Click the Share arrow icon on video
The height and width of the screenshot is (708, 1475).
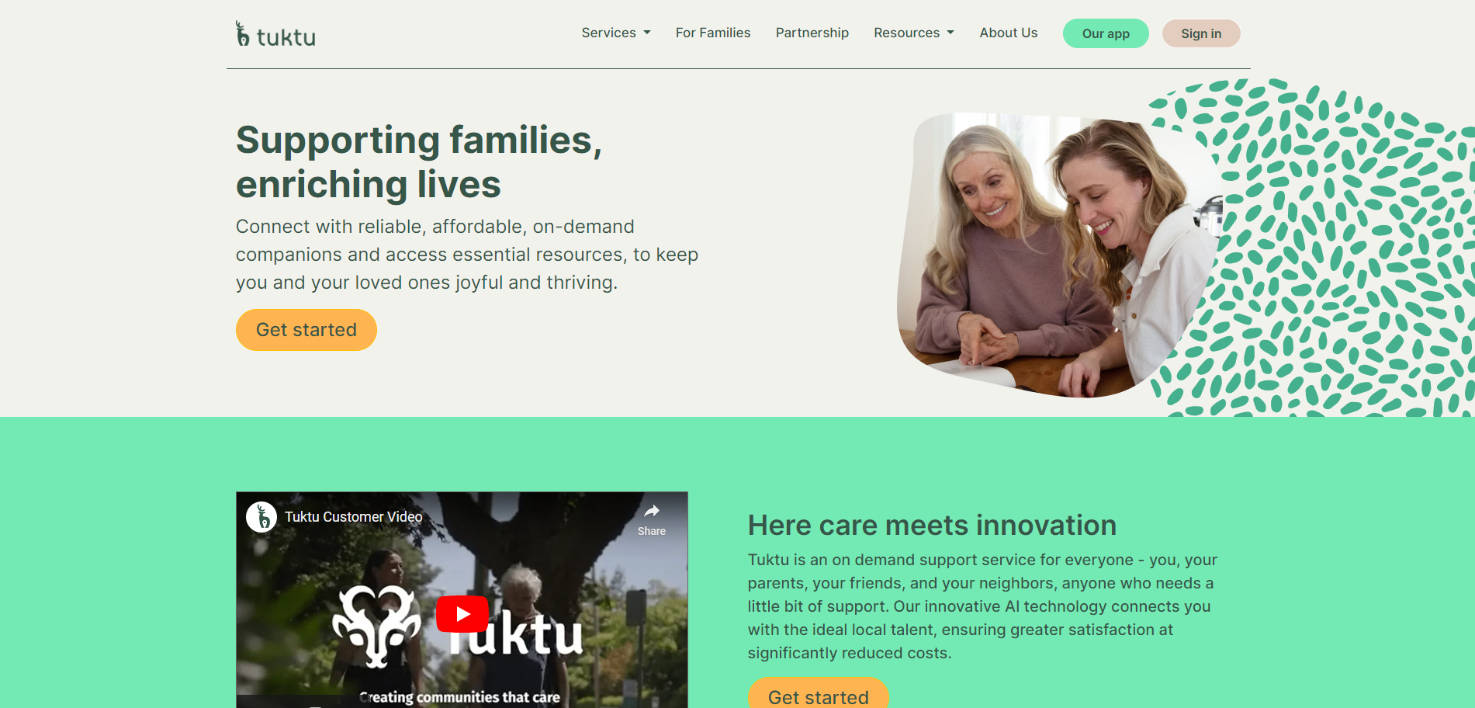[652, 511]
